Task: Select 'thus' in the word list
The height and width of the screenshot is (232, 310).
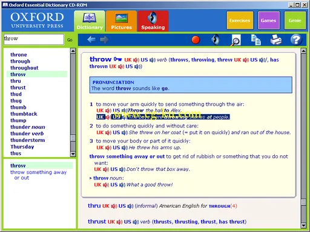Action: (x=16, y=153)
